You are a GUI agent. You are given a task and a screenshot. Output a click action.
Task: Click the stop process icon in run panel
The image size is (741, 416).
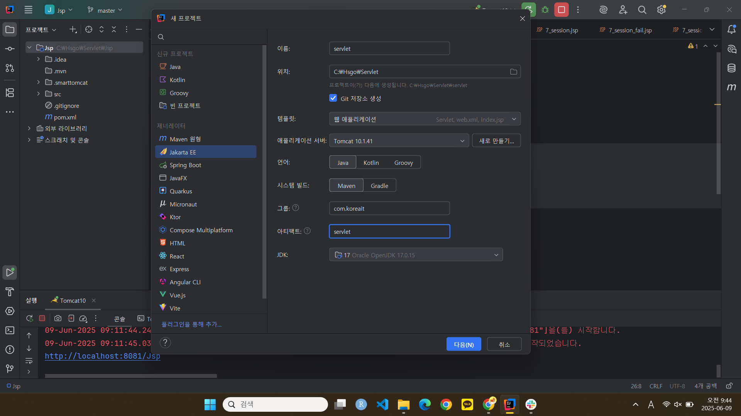pyautogui.click(x=42, y=318)
